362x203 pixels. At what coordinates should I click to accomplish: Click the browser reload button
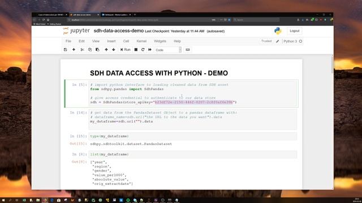[x=44, y=20]
